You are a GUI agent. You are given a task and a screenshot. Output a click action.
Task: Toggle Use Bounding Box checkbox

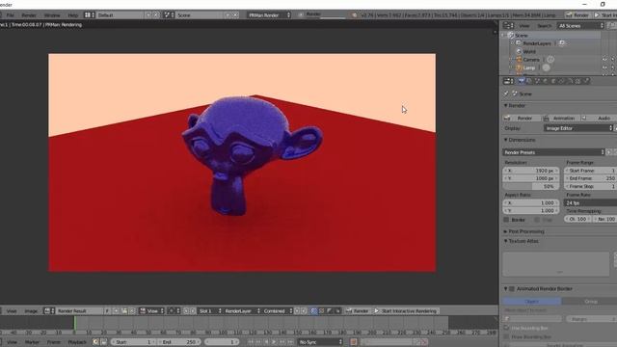506,328
